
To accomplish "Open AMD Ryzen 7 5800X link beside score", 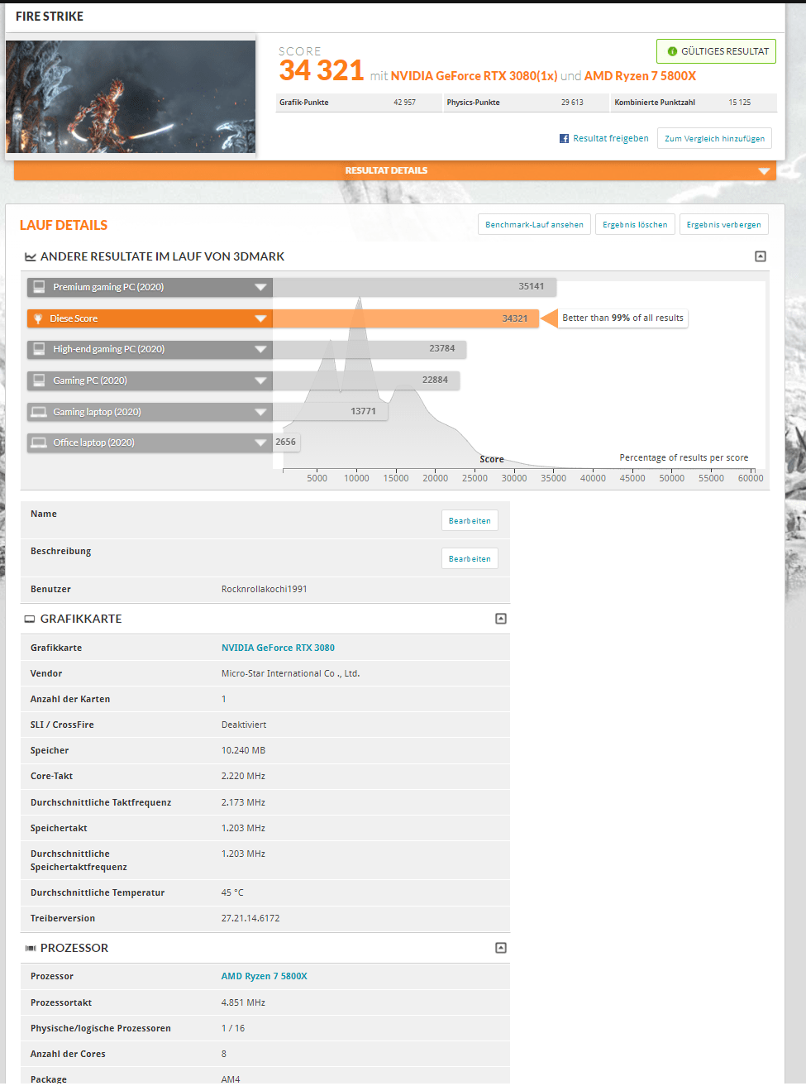I will pos(640,76).
